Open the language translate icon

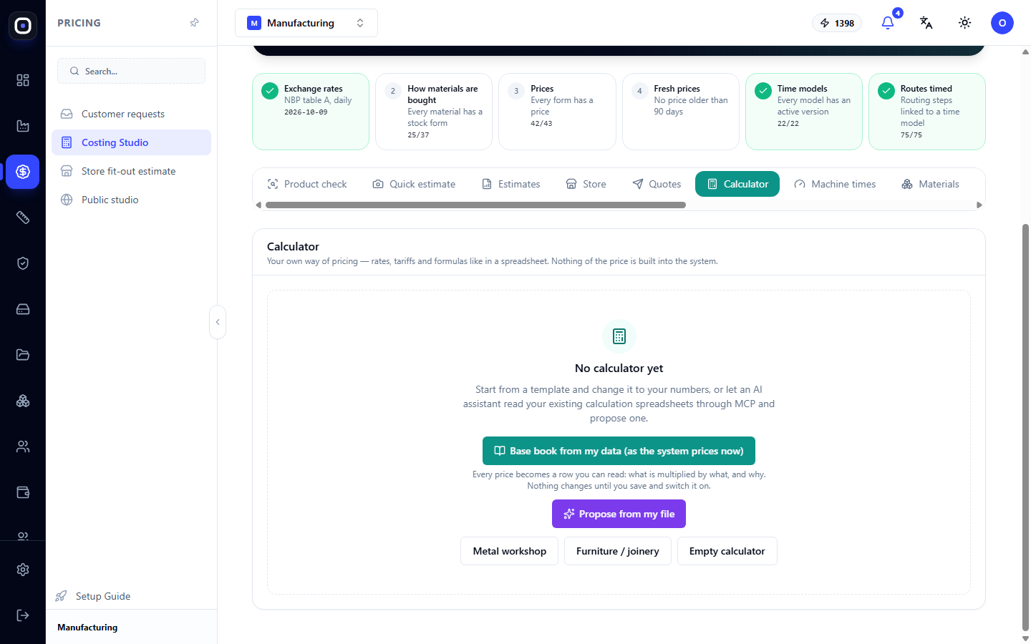tap(926, 23)
